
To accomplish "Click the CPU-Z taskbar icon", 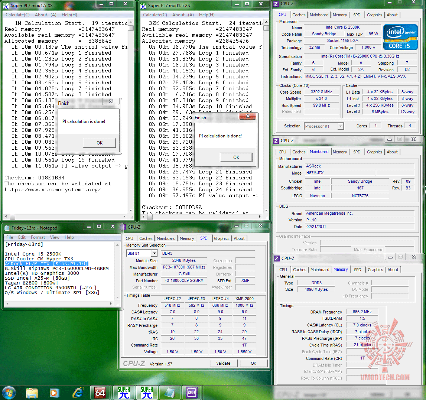I will click(192, 392).
